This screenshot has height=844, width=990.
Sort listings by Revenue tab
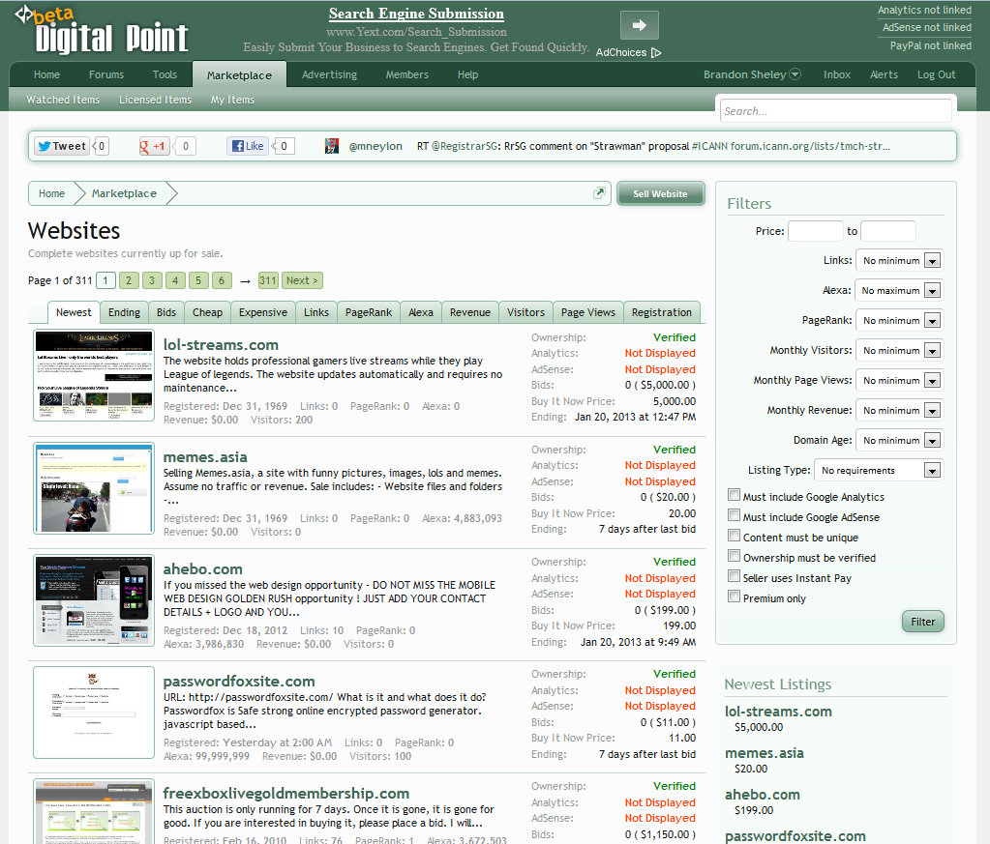pyautogui.click(x=470, y=312)
